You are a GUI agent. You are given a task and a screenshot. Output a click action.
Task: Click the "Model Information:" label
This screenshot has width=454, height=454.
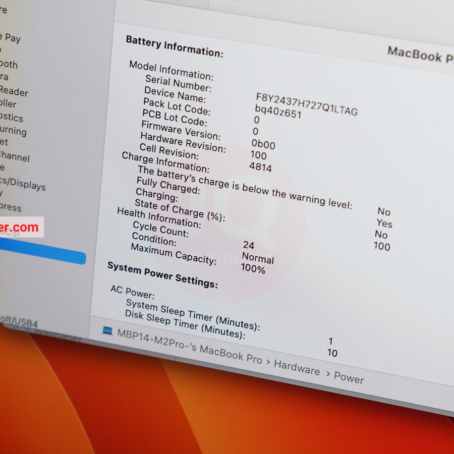171,70
